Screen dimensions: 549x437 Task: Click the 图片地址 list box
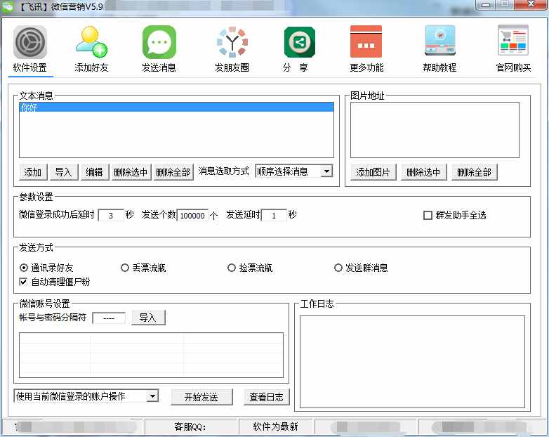coord(435,130)
